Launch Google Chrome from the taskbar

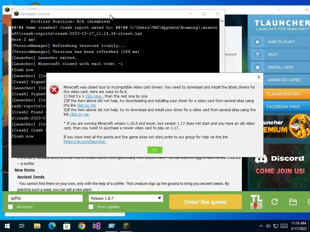(x=82, y=226)
